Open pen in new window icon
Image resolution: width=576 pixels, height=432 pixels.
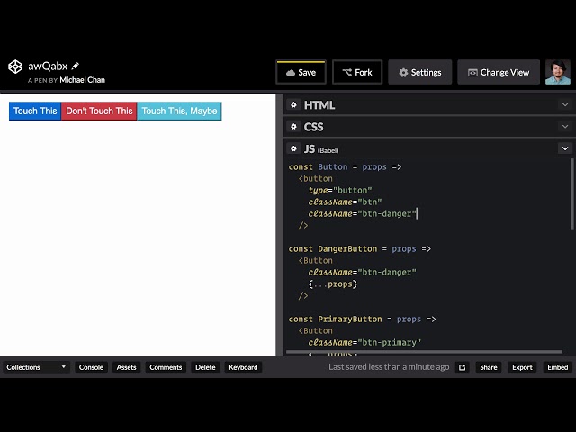tap(462, 367)
